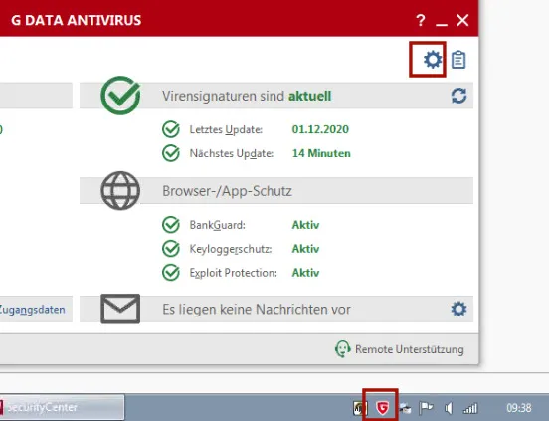Click the volume speaker tray icon
This screenshot has height=421, width=549.
point(449,408)
